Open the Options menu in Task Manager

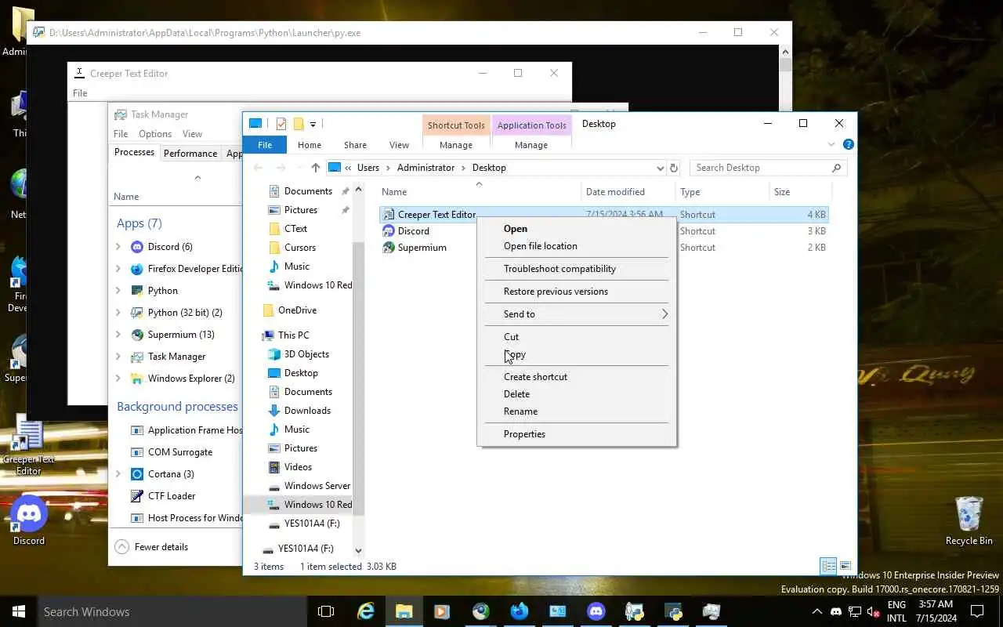[x=155, y=134]
